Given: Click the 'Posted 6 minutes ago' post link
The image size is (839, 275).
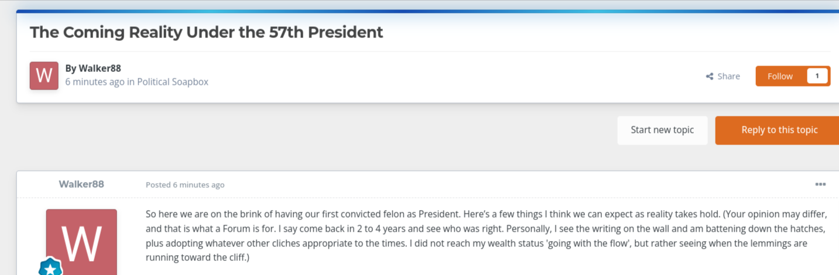Looking at the screenshot, I should point(185,185).
